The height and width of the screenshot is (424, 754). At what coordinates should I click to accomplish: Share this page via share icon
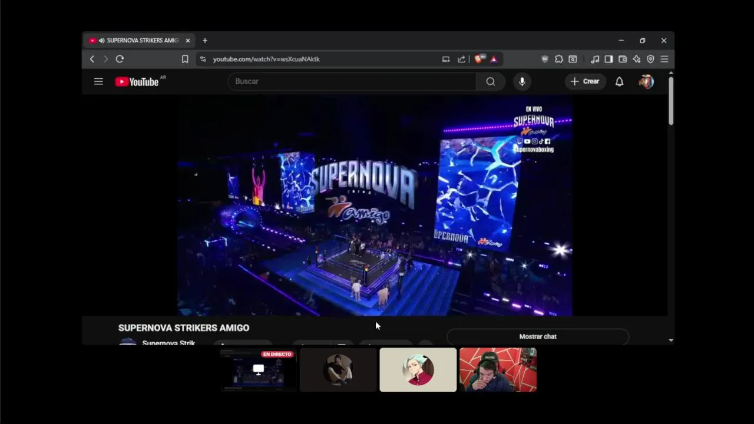461,59
